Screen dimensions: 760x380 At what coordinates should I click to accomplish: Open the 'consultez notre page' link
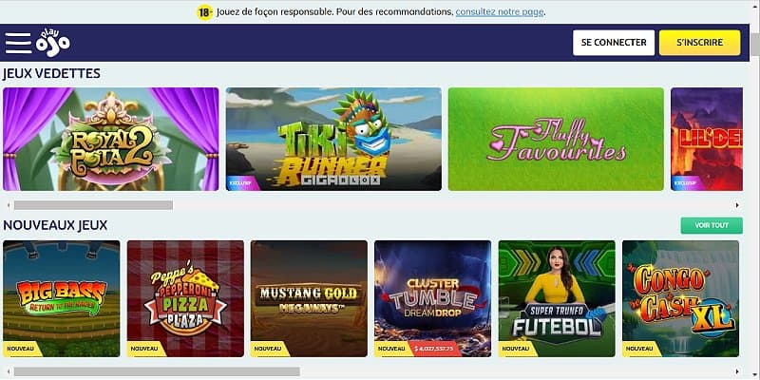500,12
